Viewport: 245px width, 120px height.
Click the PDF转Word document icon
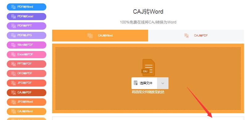(x=14, y=7)
